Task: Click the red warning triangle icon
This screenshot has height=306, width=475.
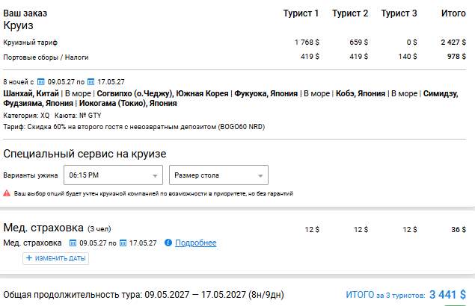Action: (7, 193)
